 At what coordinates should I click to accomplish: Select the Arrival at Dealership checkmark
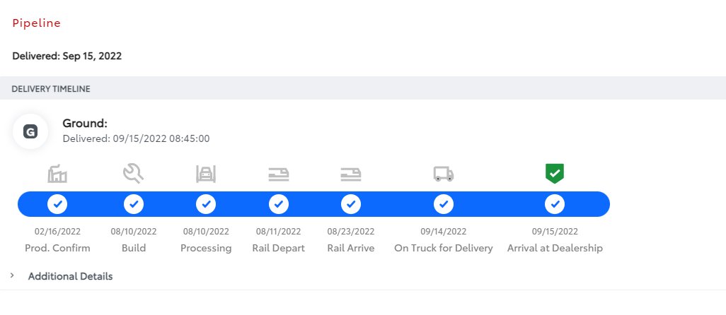pos(555,204)
